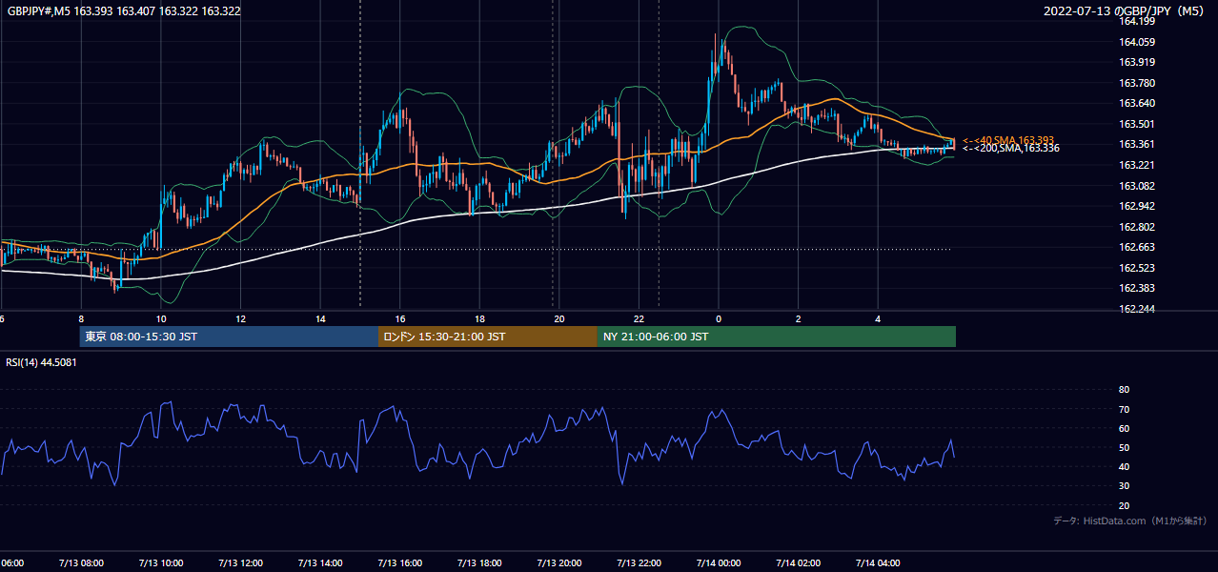The image size is (1218, 572).
Task: Click price axis value 162.244
Action: pos(1137,309)
